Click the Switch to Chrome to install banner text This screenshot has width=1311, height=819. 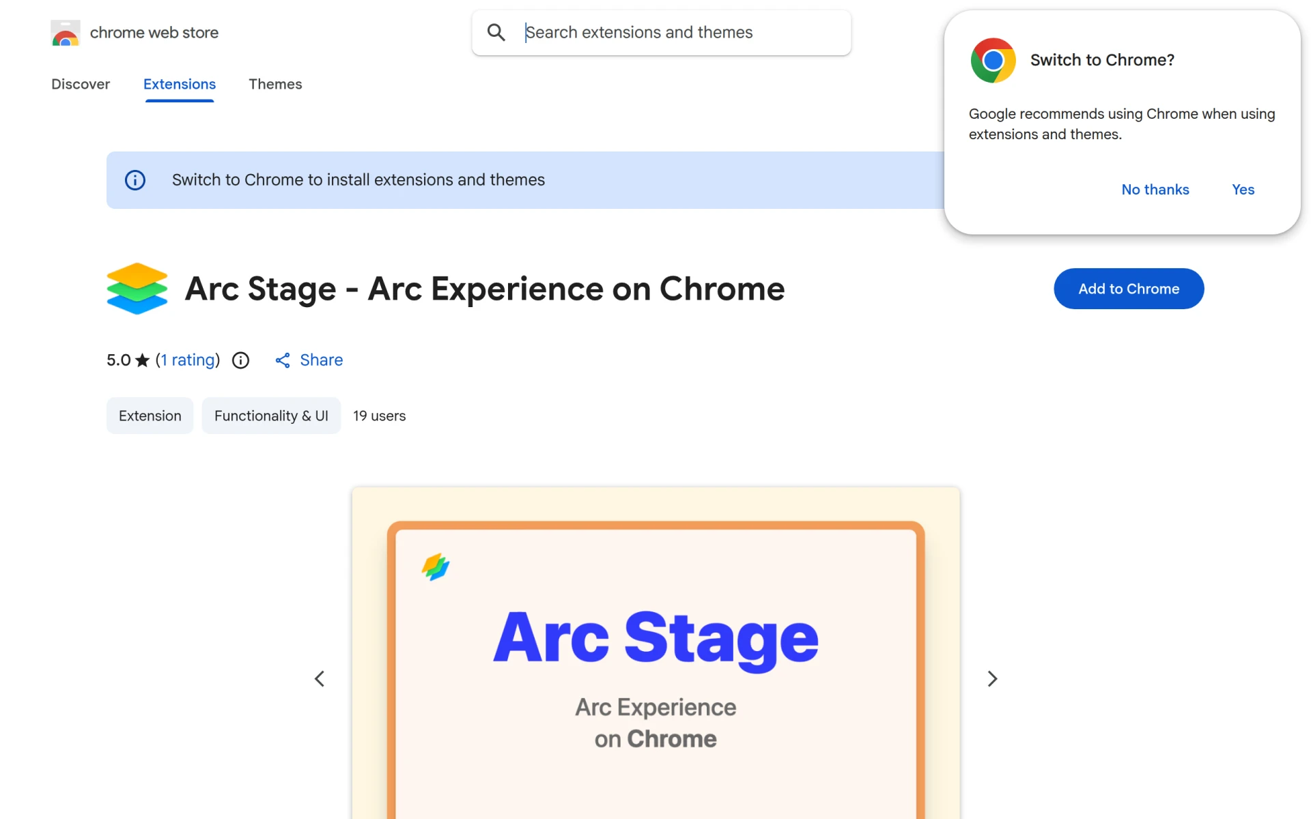point(358,180)
